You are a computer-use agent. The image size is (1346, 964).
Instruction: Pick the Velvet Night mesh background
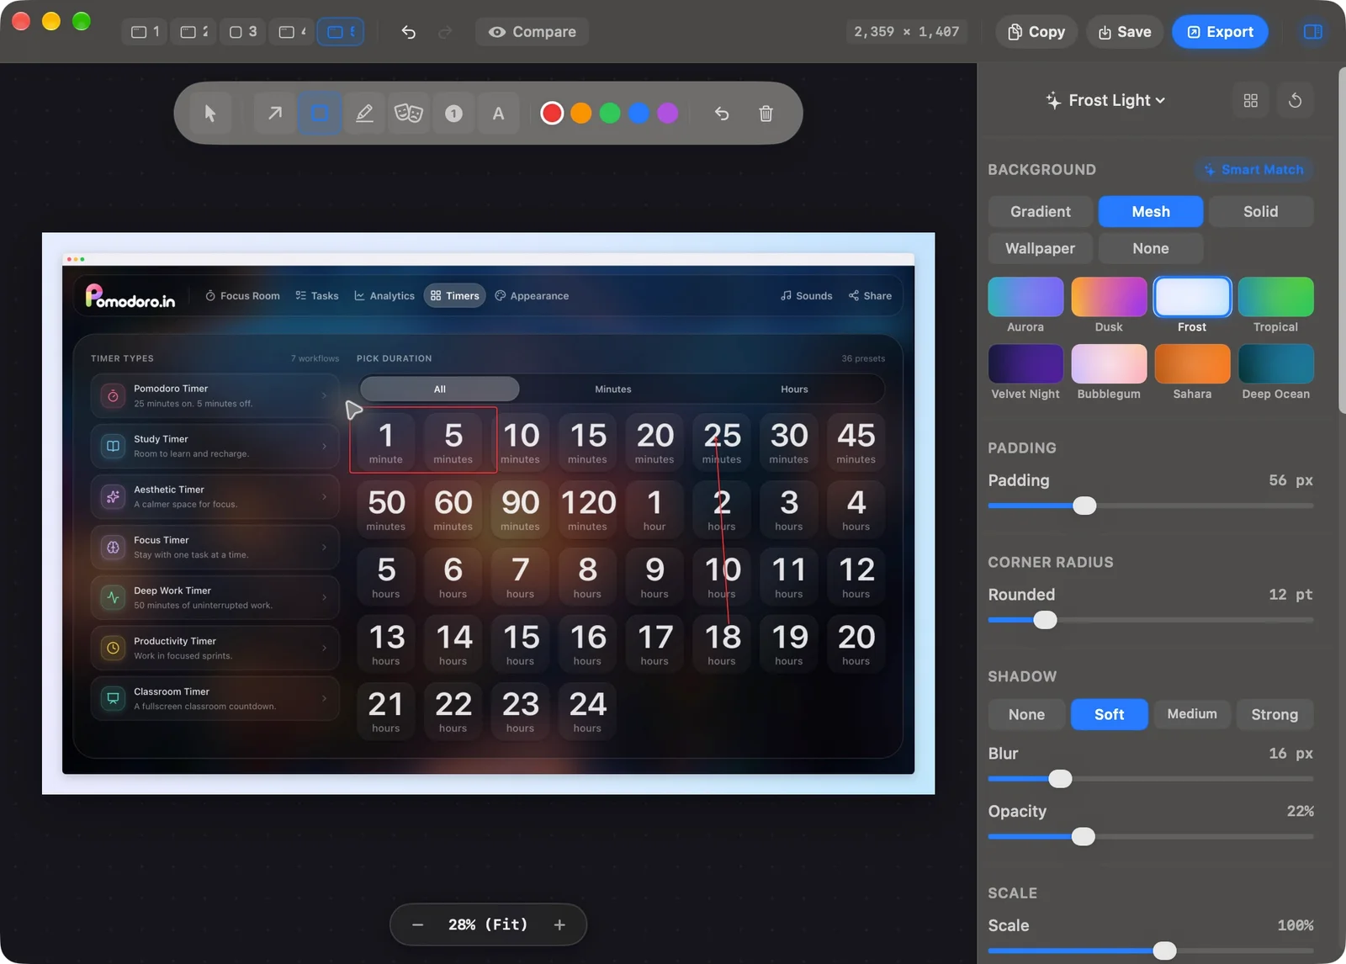[1025, 363]
